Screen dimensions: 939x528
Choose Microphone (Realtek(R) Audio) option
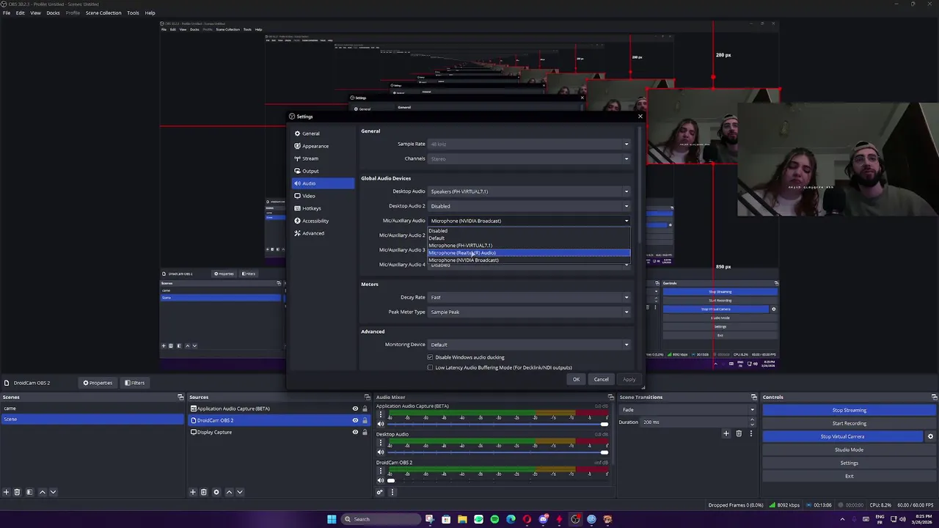click(529, 253)
